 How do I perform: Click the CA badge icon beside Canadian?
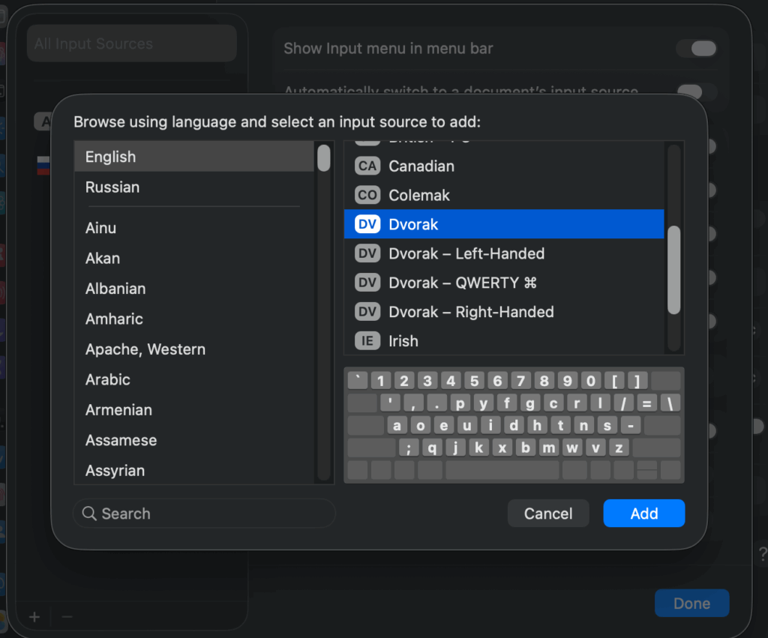(x=367, y=166)
